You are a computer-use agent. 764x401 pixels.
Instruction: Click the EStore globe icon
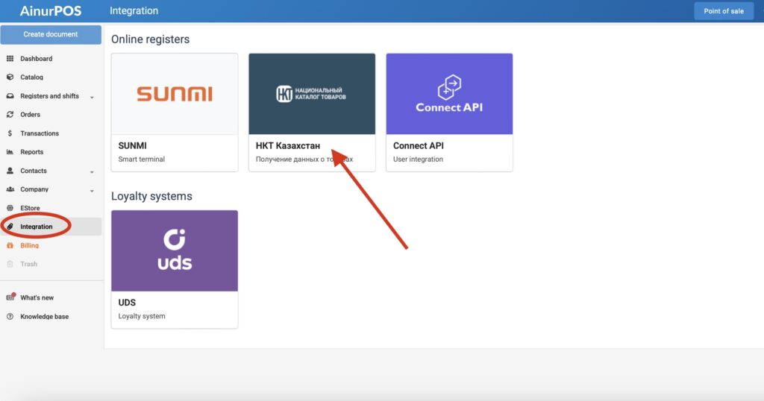(x=10, y=208)
